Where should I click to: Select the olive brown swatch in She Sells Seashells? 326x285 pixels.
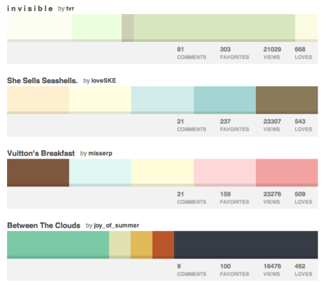point(287,100)
